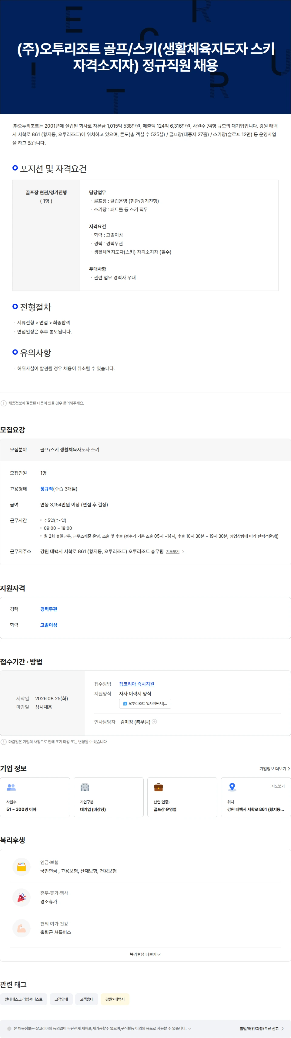The height and width of the screenshot is (1038, 291).
Task: Select the 고객안내 tag
Action: pyautogui.click(x=61, y=999)
